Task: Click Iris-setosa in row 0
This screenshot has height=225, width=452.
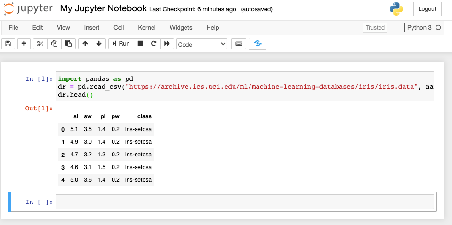Action: 138,129
